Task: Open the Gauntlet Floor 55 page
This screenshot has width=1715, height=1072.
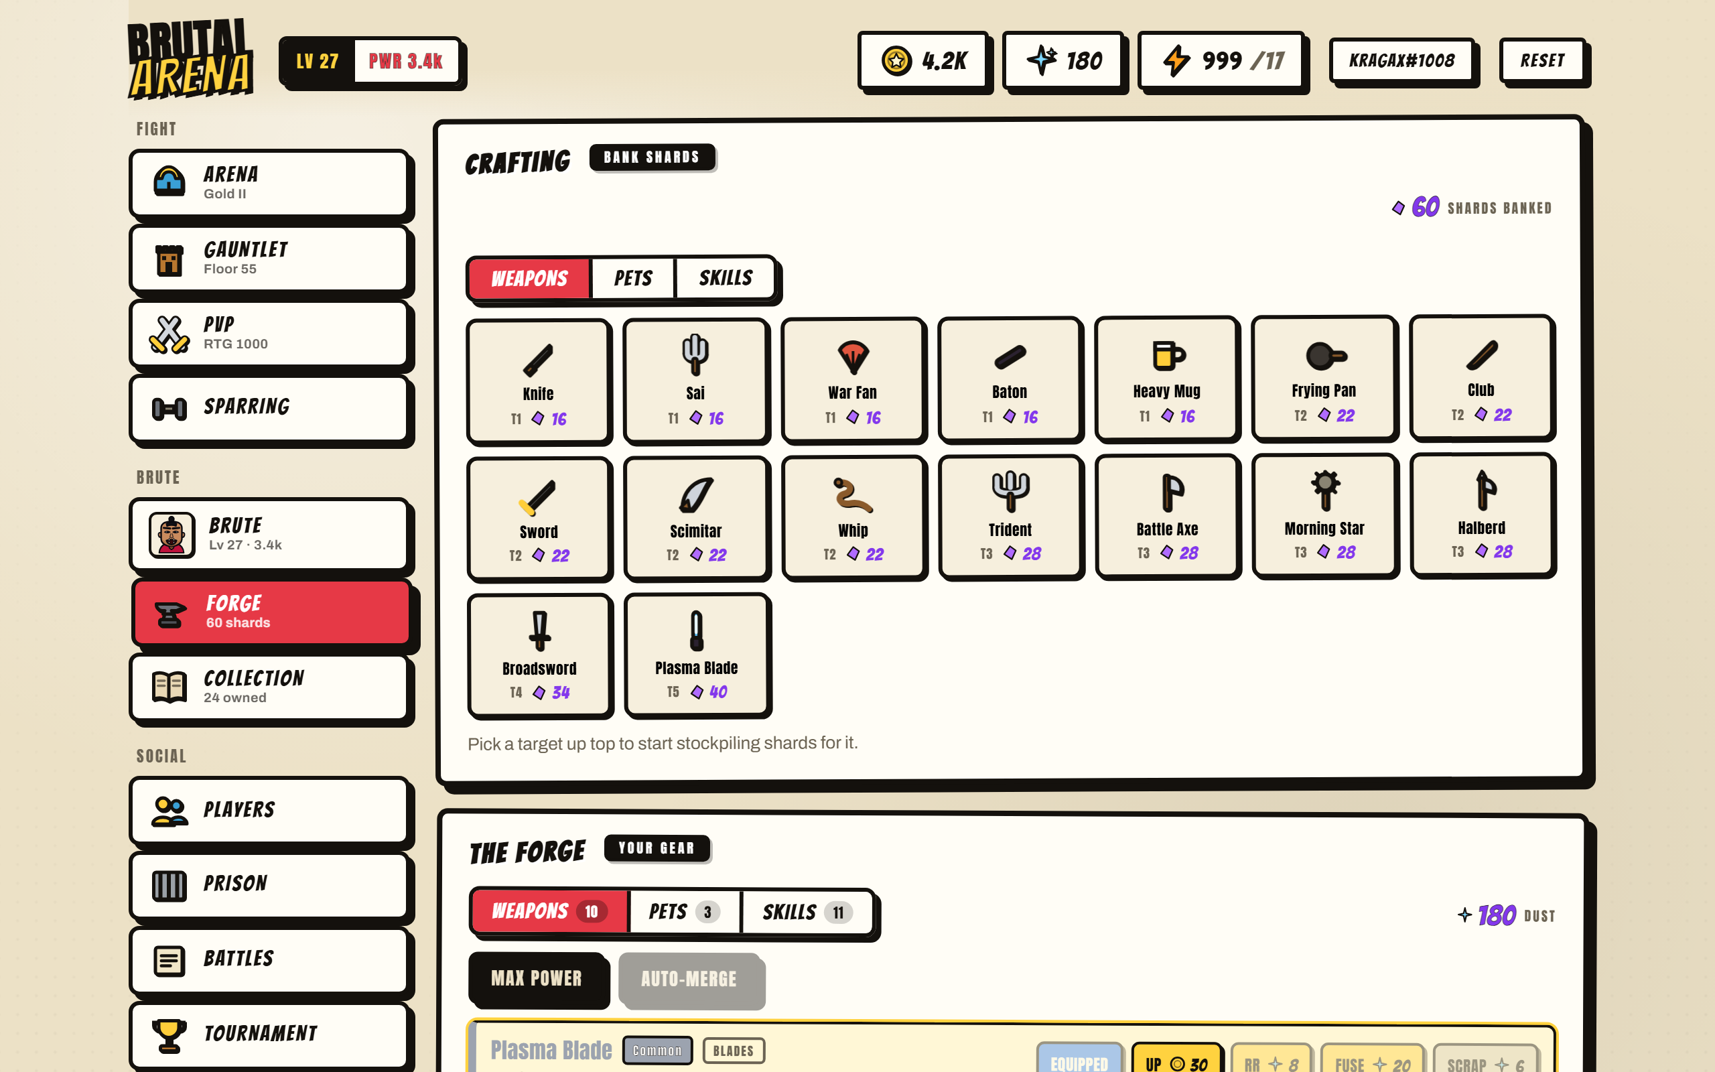Action: (x=269, y=258)
